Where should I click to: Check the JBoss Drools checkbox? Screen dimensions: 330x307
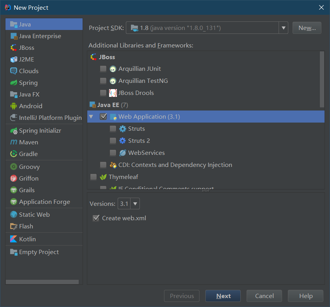click(x=103, y=93)
